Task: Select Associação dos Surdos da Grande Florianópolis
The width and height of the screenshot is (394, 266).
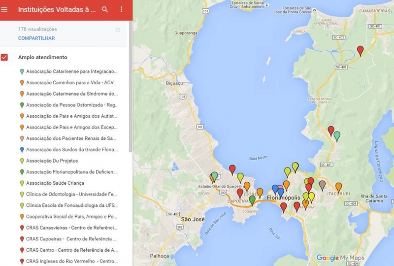Action: (x=72, y=150)
